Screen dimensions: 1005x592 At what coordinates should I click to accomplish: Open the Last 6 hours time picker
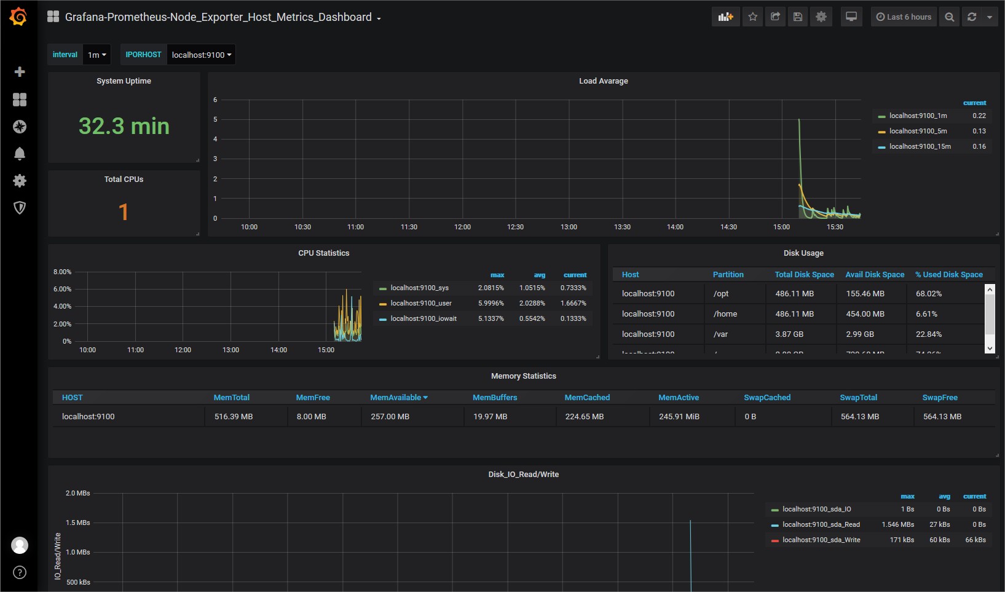904,17
